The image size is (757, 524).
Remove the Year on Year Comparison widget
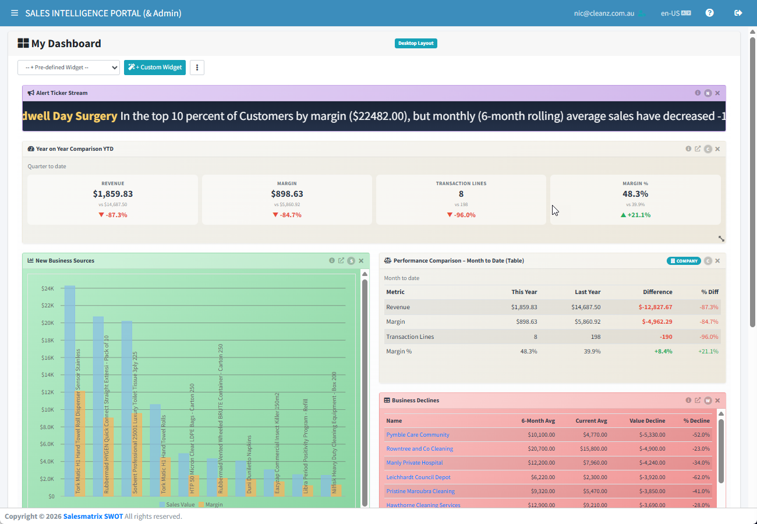(717, 149)
